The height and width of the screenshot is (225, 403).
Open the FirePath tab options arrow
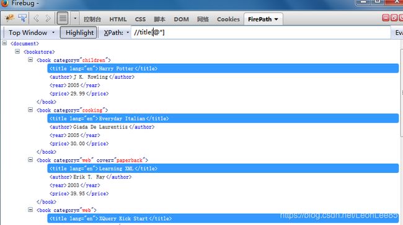point(277,19)
